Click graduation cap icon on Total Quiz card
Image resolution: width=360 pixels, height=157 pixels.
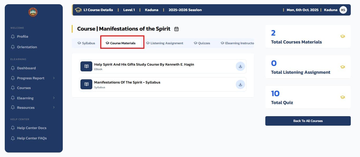[343, 97]
